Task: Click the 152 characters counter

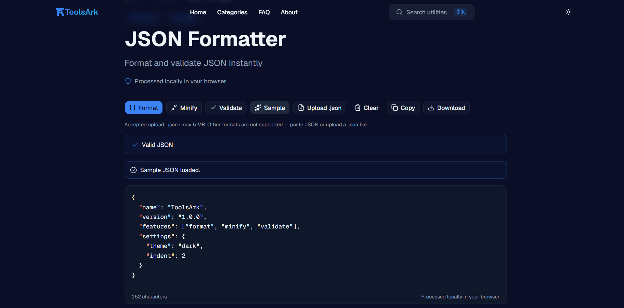Action: pyautogui.click(x=149, y=297)
